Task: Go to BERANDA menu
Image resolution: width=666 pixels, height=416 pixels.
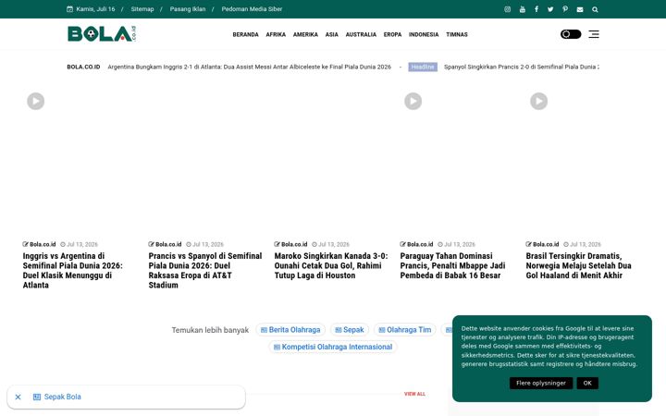Action: (x=245, y=34)
